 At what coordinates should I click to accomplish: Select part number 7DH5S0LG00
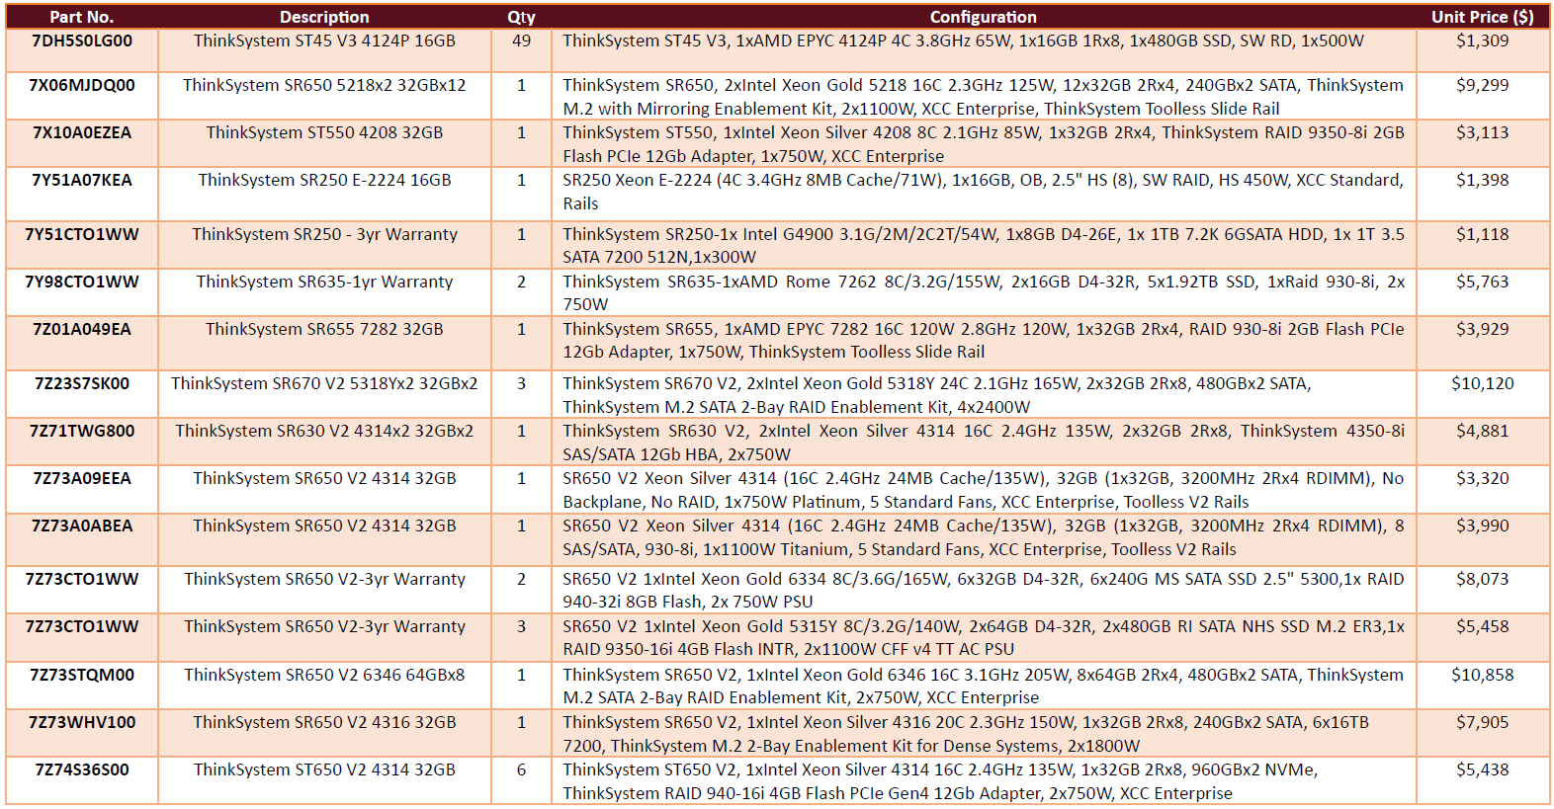tap(82, 40)
